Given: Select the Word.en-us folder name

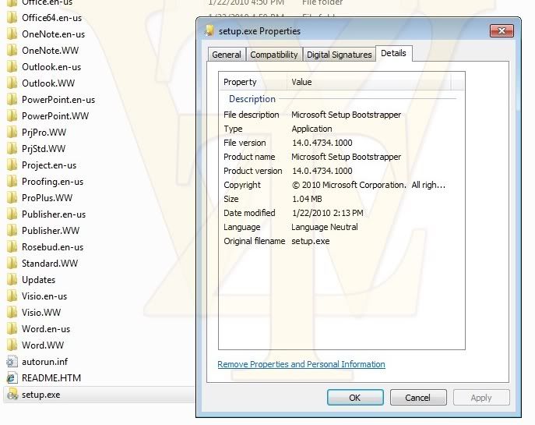Looking at the screenshot, I should 46,329.
